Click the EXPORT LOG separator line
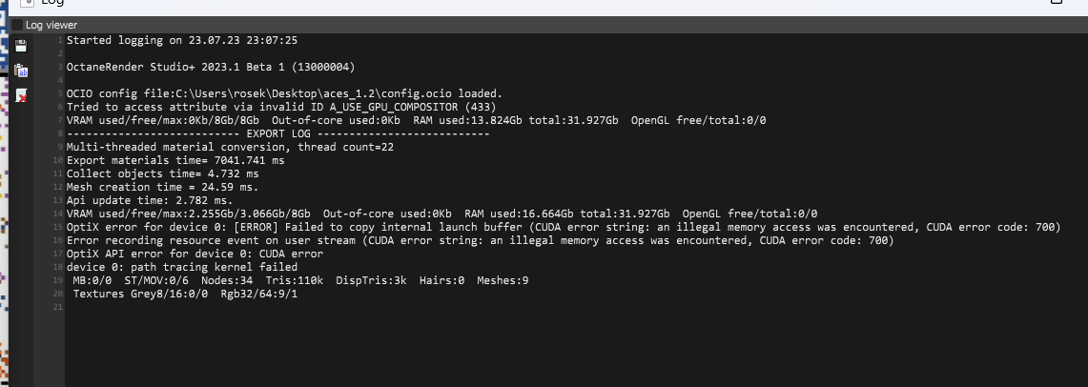Viewport: 1088px width, 387px height. (x=277, y=133)
